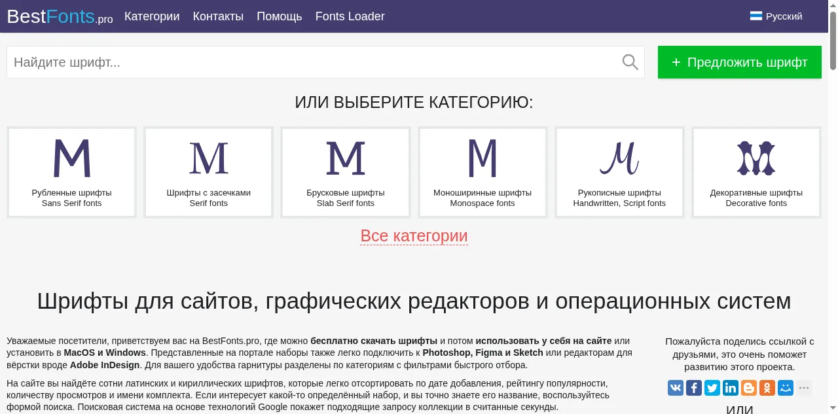Share via VK icon
The width and height of the screenshot is (838, 414).
[676, 388]
